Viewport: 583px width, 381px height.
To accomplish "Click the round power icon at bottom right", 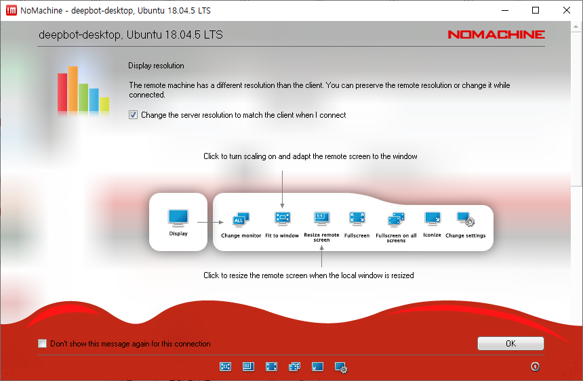I will [535, 367].
